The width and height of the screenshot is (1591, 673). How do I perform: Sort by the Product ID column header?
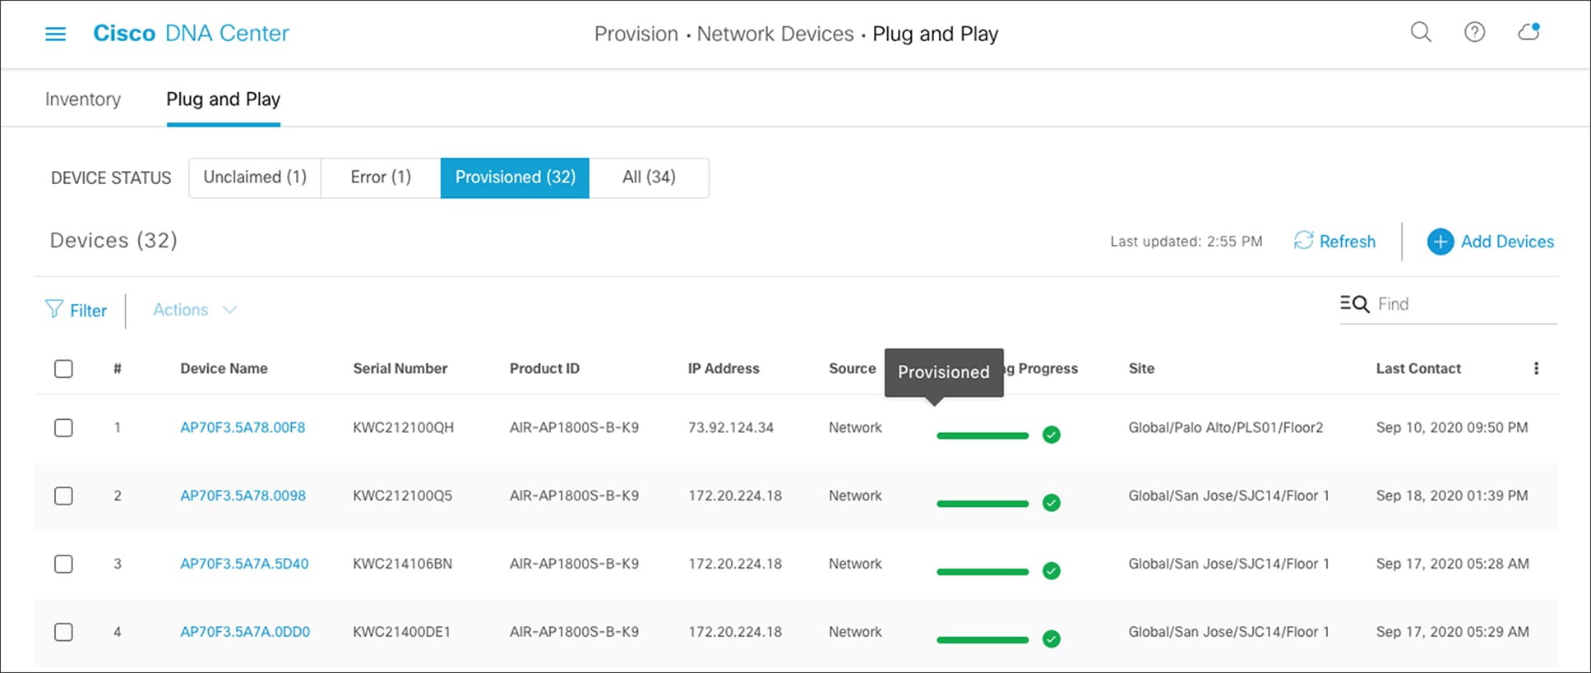(x=544, y=368)
